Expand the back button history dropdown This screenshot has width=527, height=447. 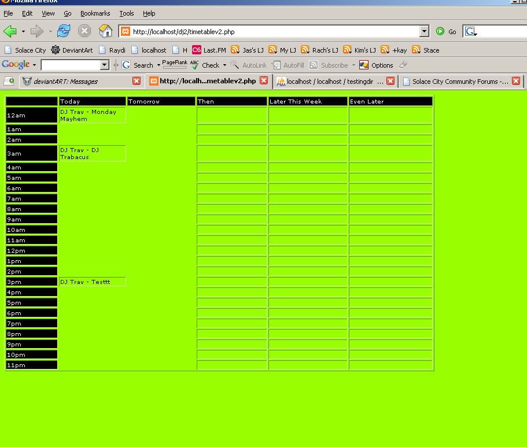[23, 32]
